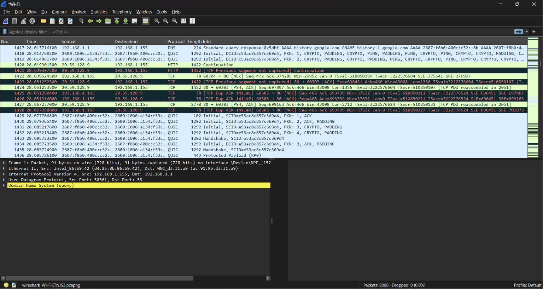Zoom out main window text
The width and height of the screenshot is (543, 289).
click(x=166, y=21)
